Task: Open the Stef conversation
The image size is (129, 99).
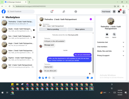Action: coord(18,66)
